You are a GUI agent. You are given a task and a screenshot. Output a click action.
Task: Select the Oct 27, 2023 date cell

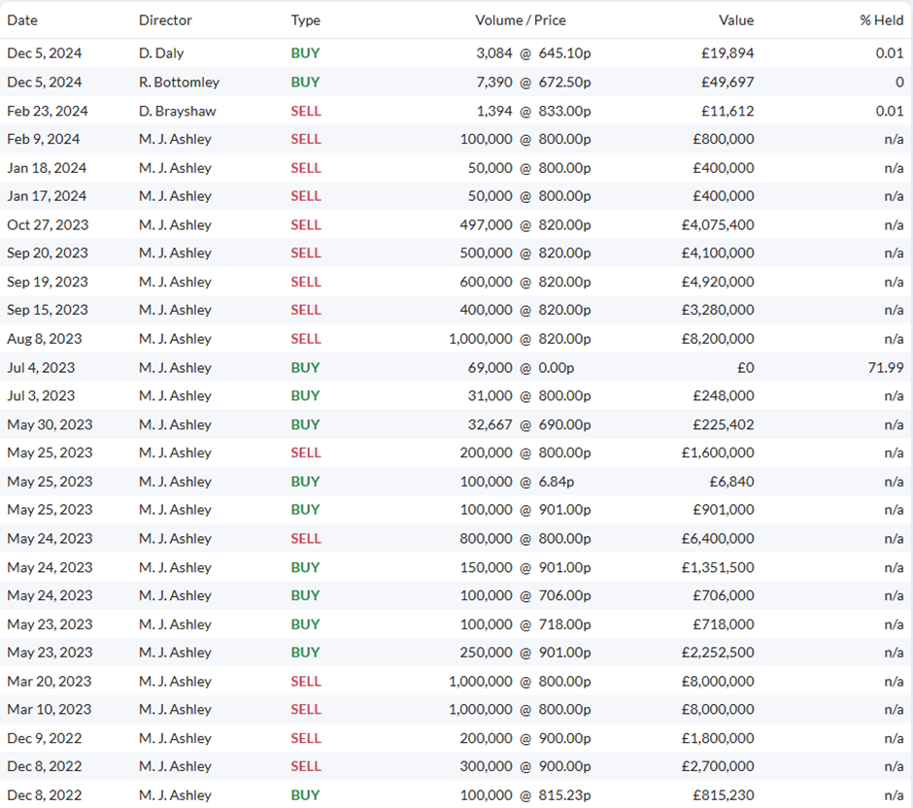[48, 224]
